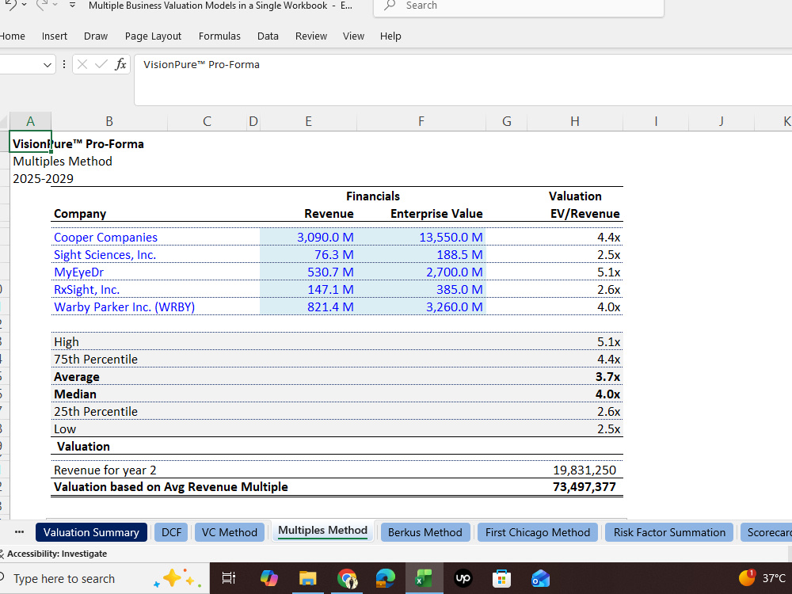This screenshot has height=594, width=792.
Task: Click the Undo icon in title bar
Action: click(9, 5)
